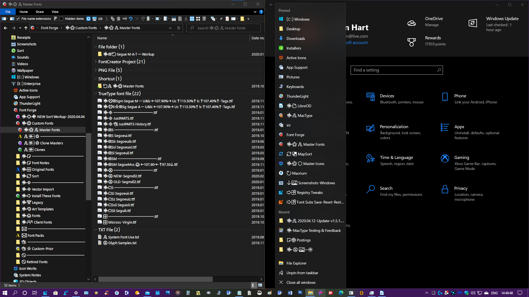Open File Explorer entry in jump list
The image size is (529, 297).
(311, 263)
